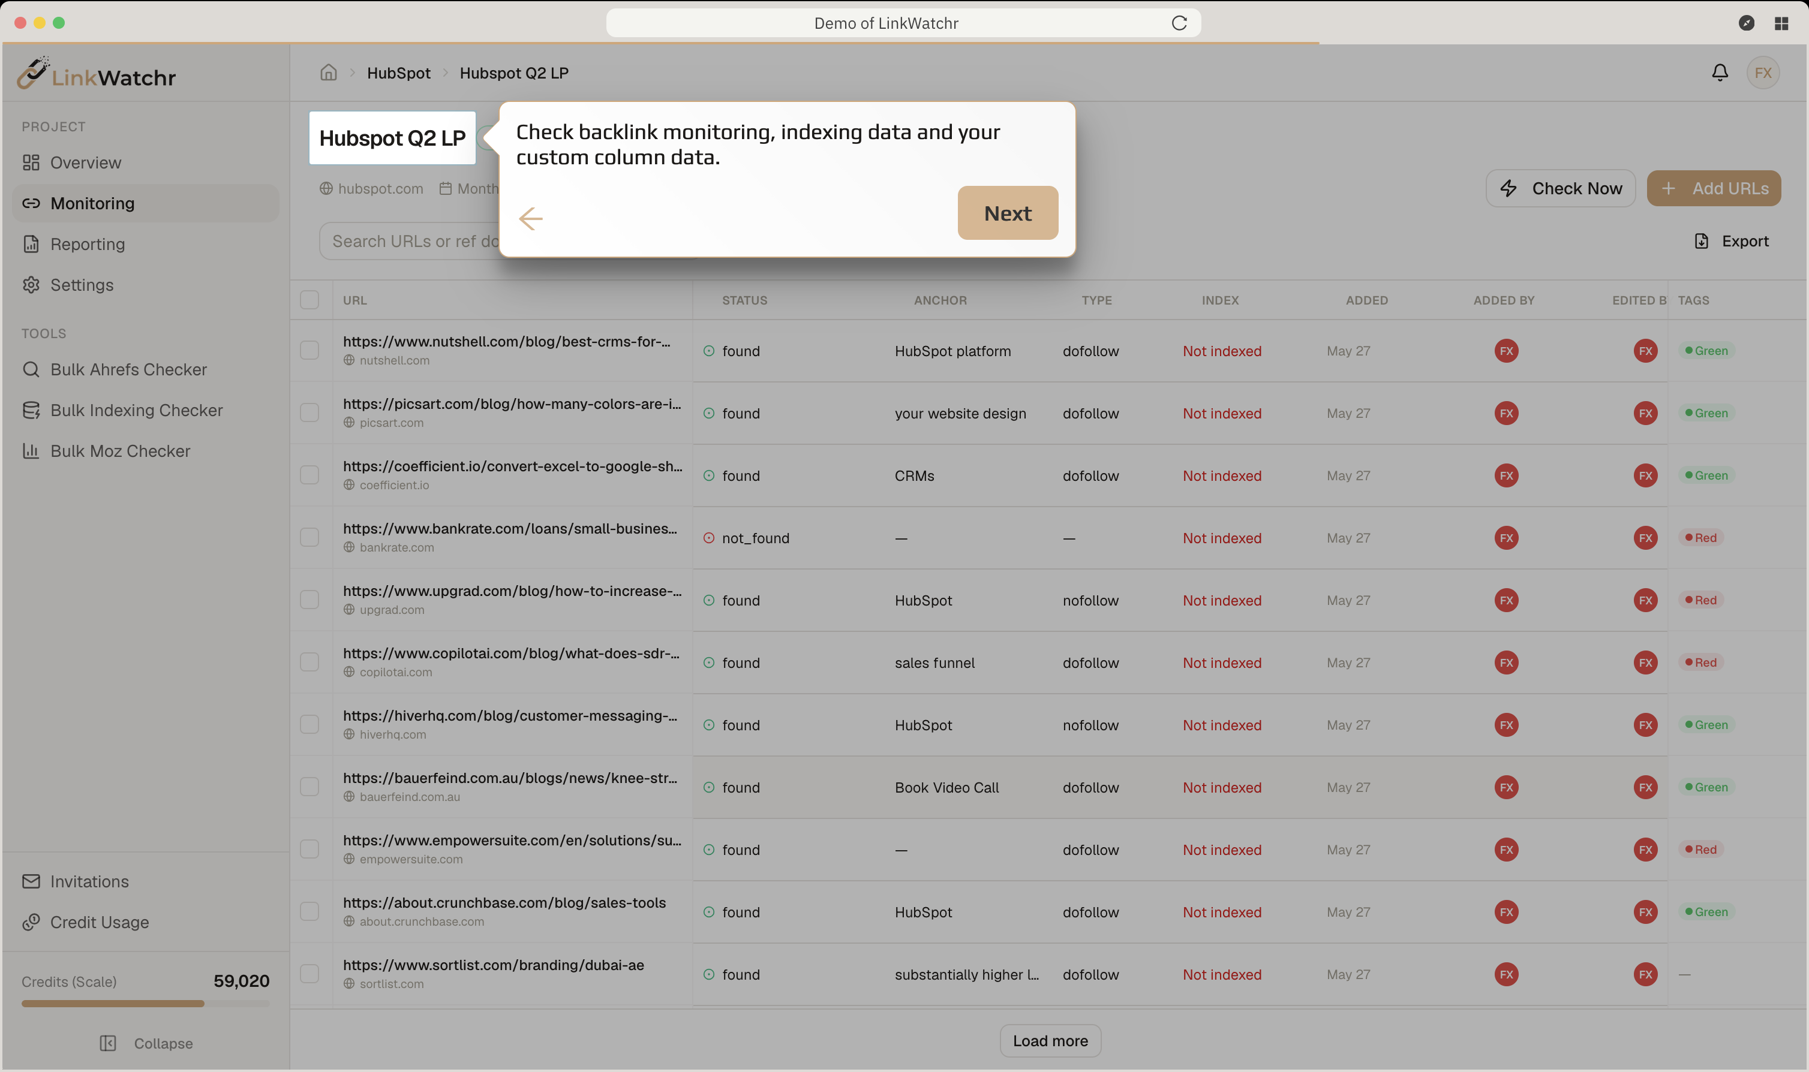Viewport: 1809px width, 1072px height.
Task: Open the notifications bell
Action: pos(1720,72)
